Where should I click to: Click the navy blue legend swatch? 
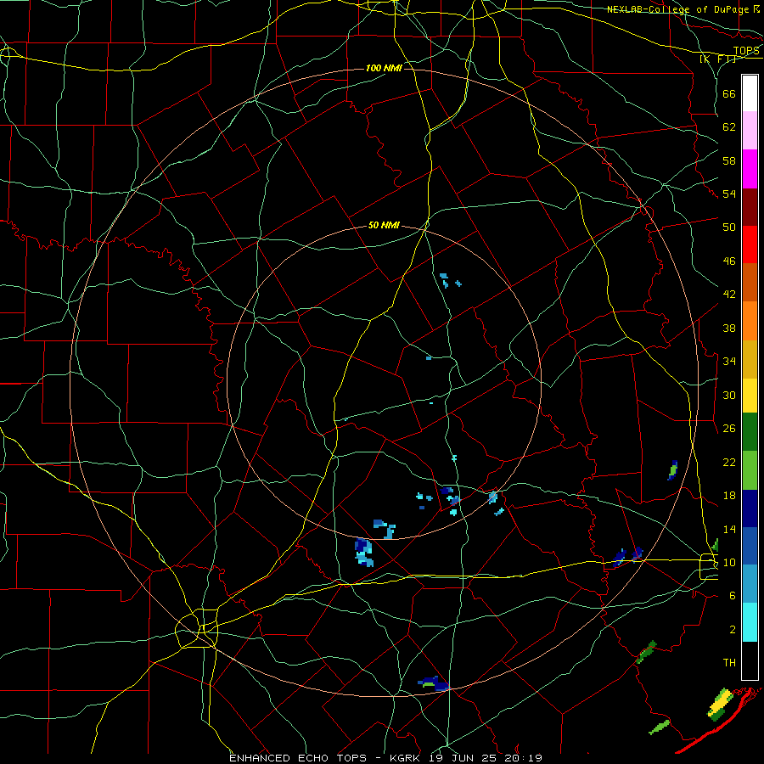click(x=750, y=508)
